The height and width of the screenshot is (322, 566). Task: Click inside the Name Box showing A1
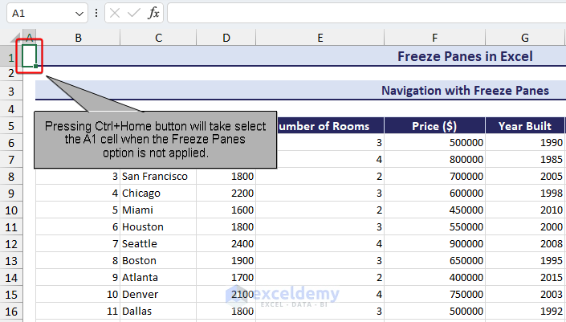(x=39, y=14)
